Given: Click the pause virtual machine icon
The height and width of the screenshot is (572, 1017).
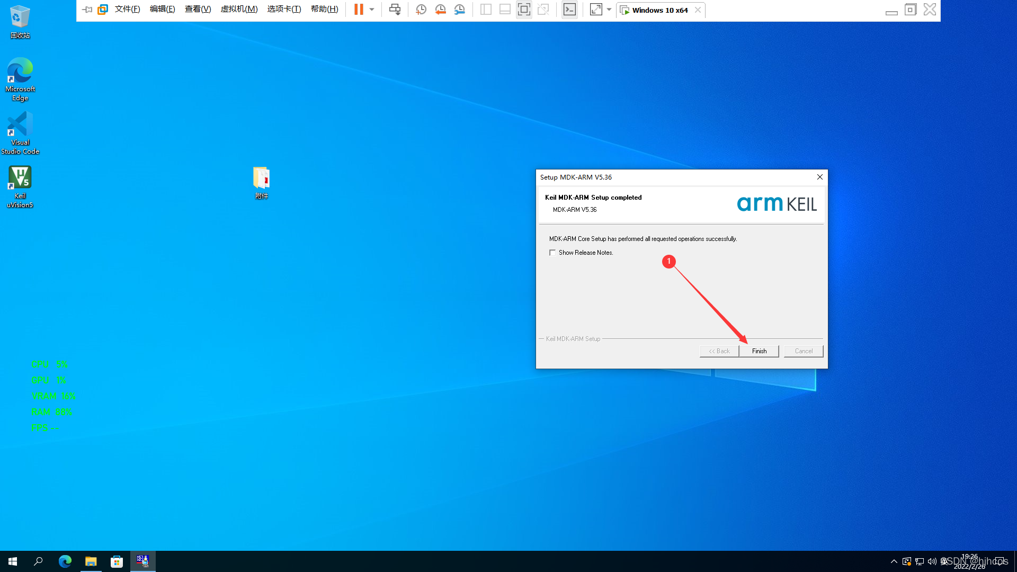Looking at the screenshot, I should point(359,10).
